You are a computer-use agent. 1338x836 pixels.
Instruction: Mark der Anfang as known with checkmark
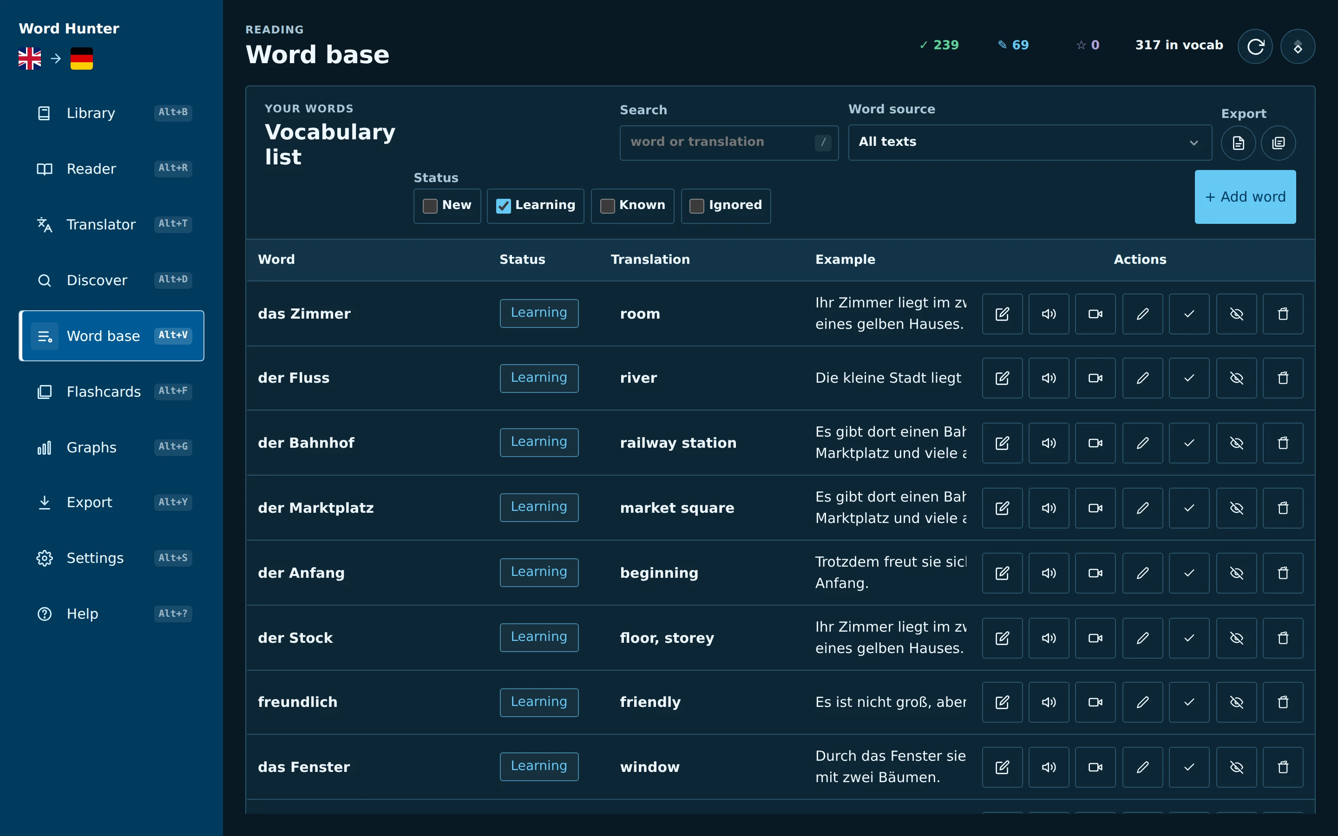[1189, 573]
